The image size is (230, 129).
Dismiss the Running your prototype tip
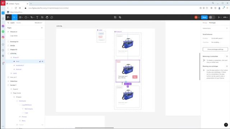[x=227, y=66]
